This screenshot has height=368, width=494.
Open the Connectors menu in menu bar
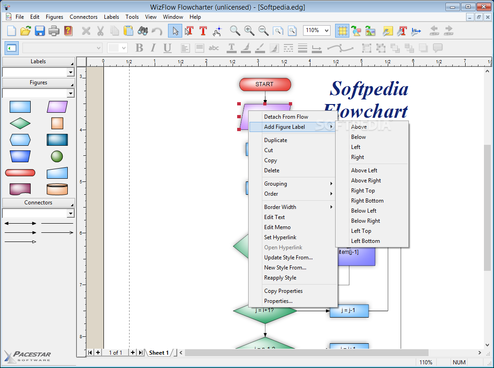tap(83, 17)
